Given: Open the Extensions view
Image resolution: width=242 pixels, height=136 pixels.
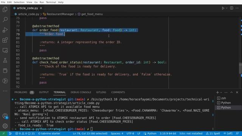Looking at the screenshot, I should pyautogui.click(x=5, y=40).
